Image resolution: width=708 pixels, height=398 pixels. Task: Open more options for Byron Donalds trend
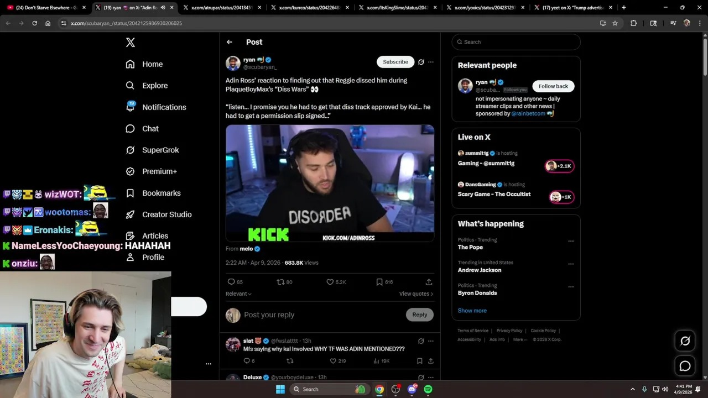click(x=571, y=287)
